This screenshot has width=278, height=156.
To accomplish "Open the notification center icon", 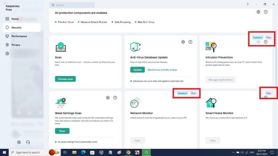I will click(272, 152).
